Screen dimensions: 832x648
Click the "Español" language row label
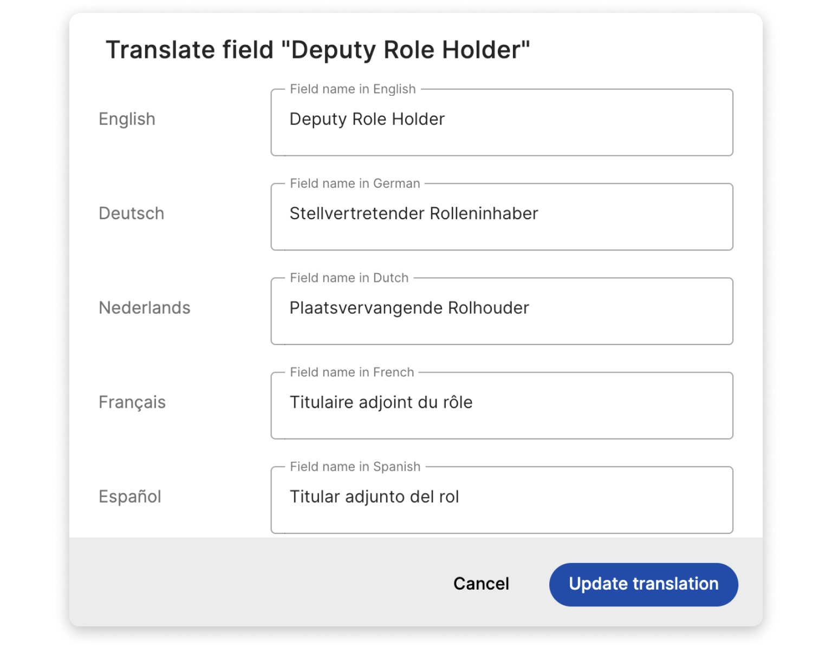[129, 497]
